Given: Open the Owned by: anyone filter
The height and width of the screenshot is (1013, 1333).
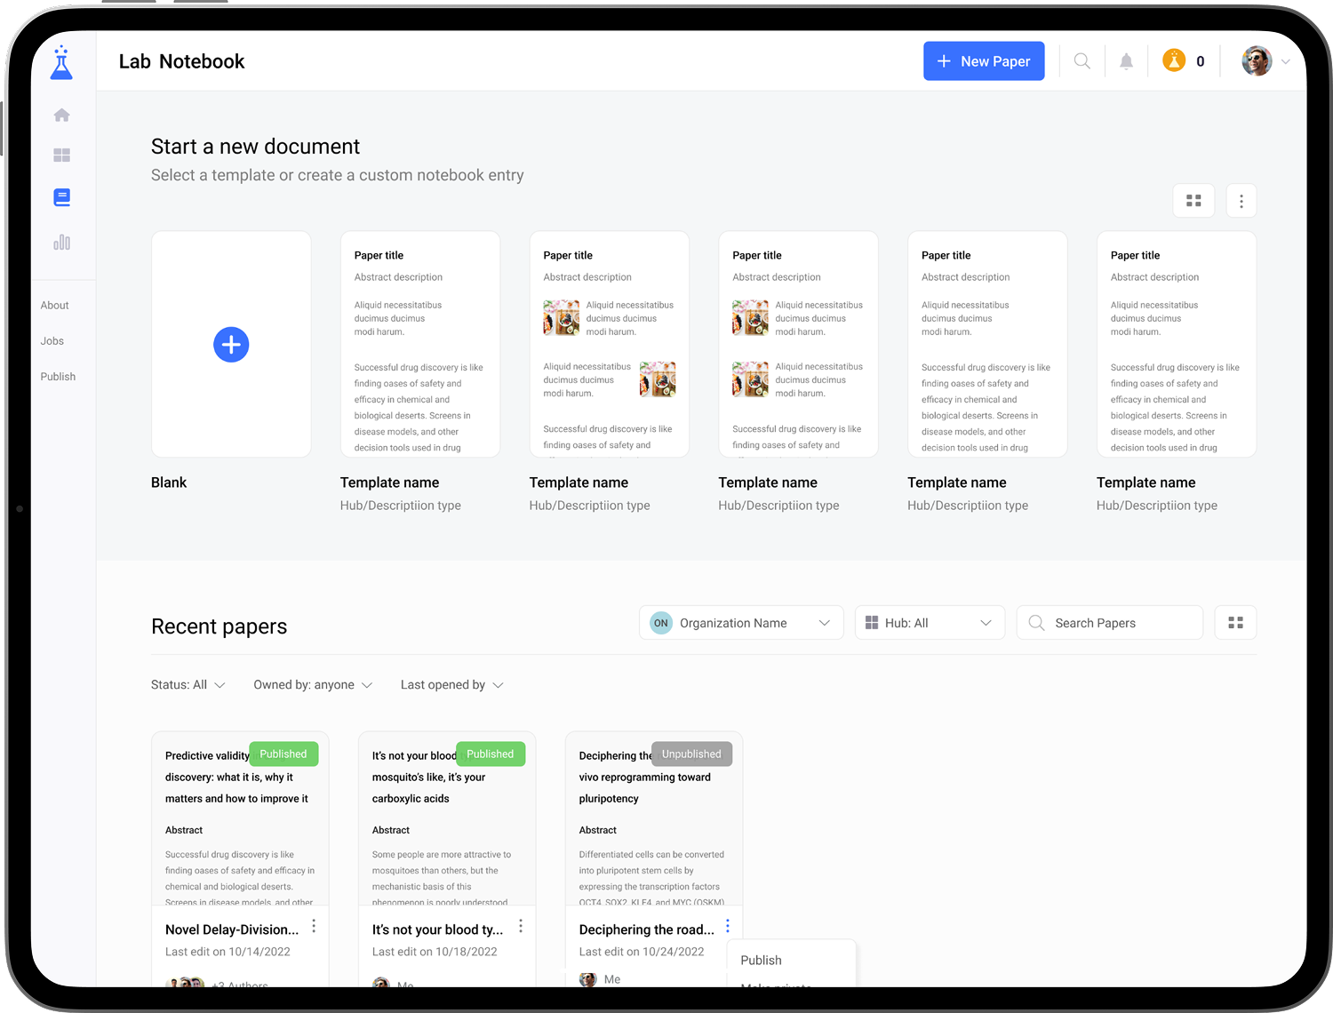Looking at the screenshot, I should (312, 685).
